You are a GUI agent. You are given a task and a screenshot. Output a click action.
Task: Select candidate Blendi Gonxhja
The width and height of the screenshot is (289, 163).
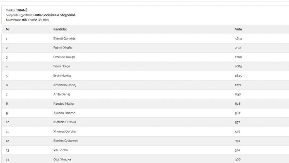64,38
